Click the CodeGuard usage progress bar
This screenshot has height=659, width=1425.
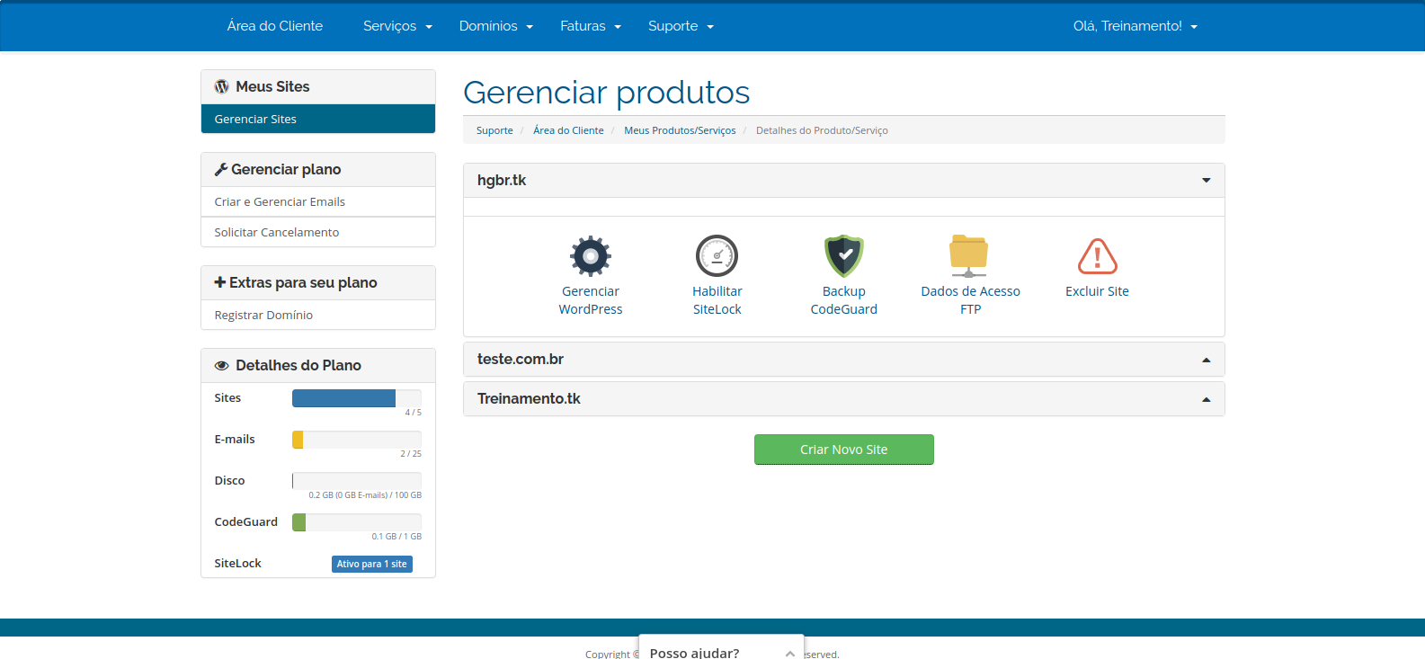pos(357,522)
